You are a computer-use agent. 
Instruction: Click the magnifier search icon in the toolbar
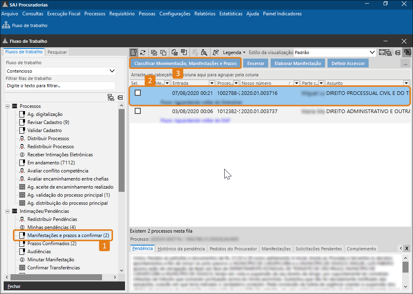(x=204, y=52)
